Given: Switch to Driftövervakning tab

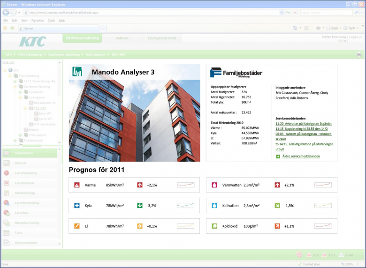Looking at the screenshot, I should tap(82, 38).
